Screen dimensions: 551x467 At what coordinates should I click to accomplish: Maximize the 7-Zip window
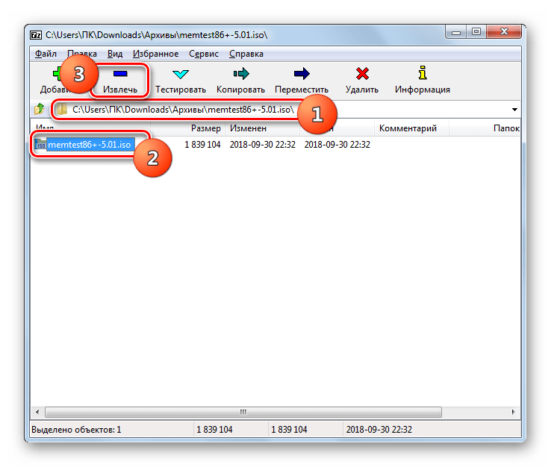[476, 32]
